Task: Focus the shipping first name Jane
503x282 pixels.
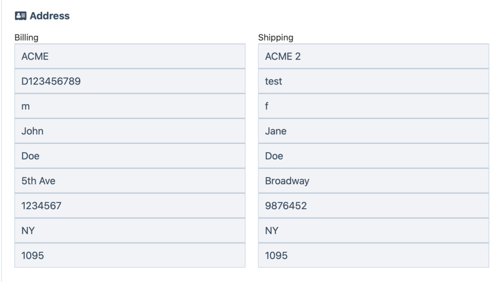Action: point(373,131)
